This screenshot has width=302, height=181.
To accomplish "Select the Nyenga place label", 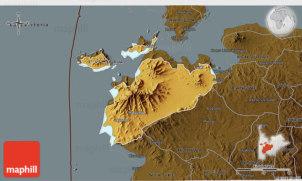I will (x=122, y=120).
